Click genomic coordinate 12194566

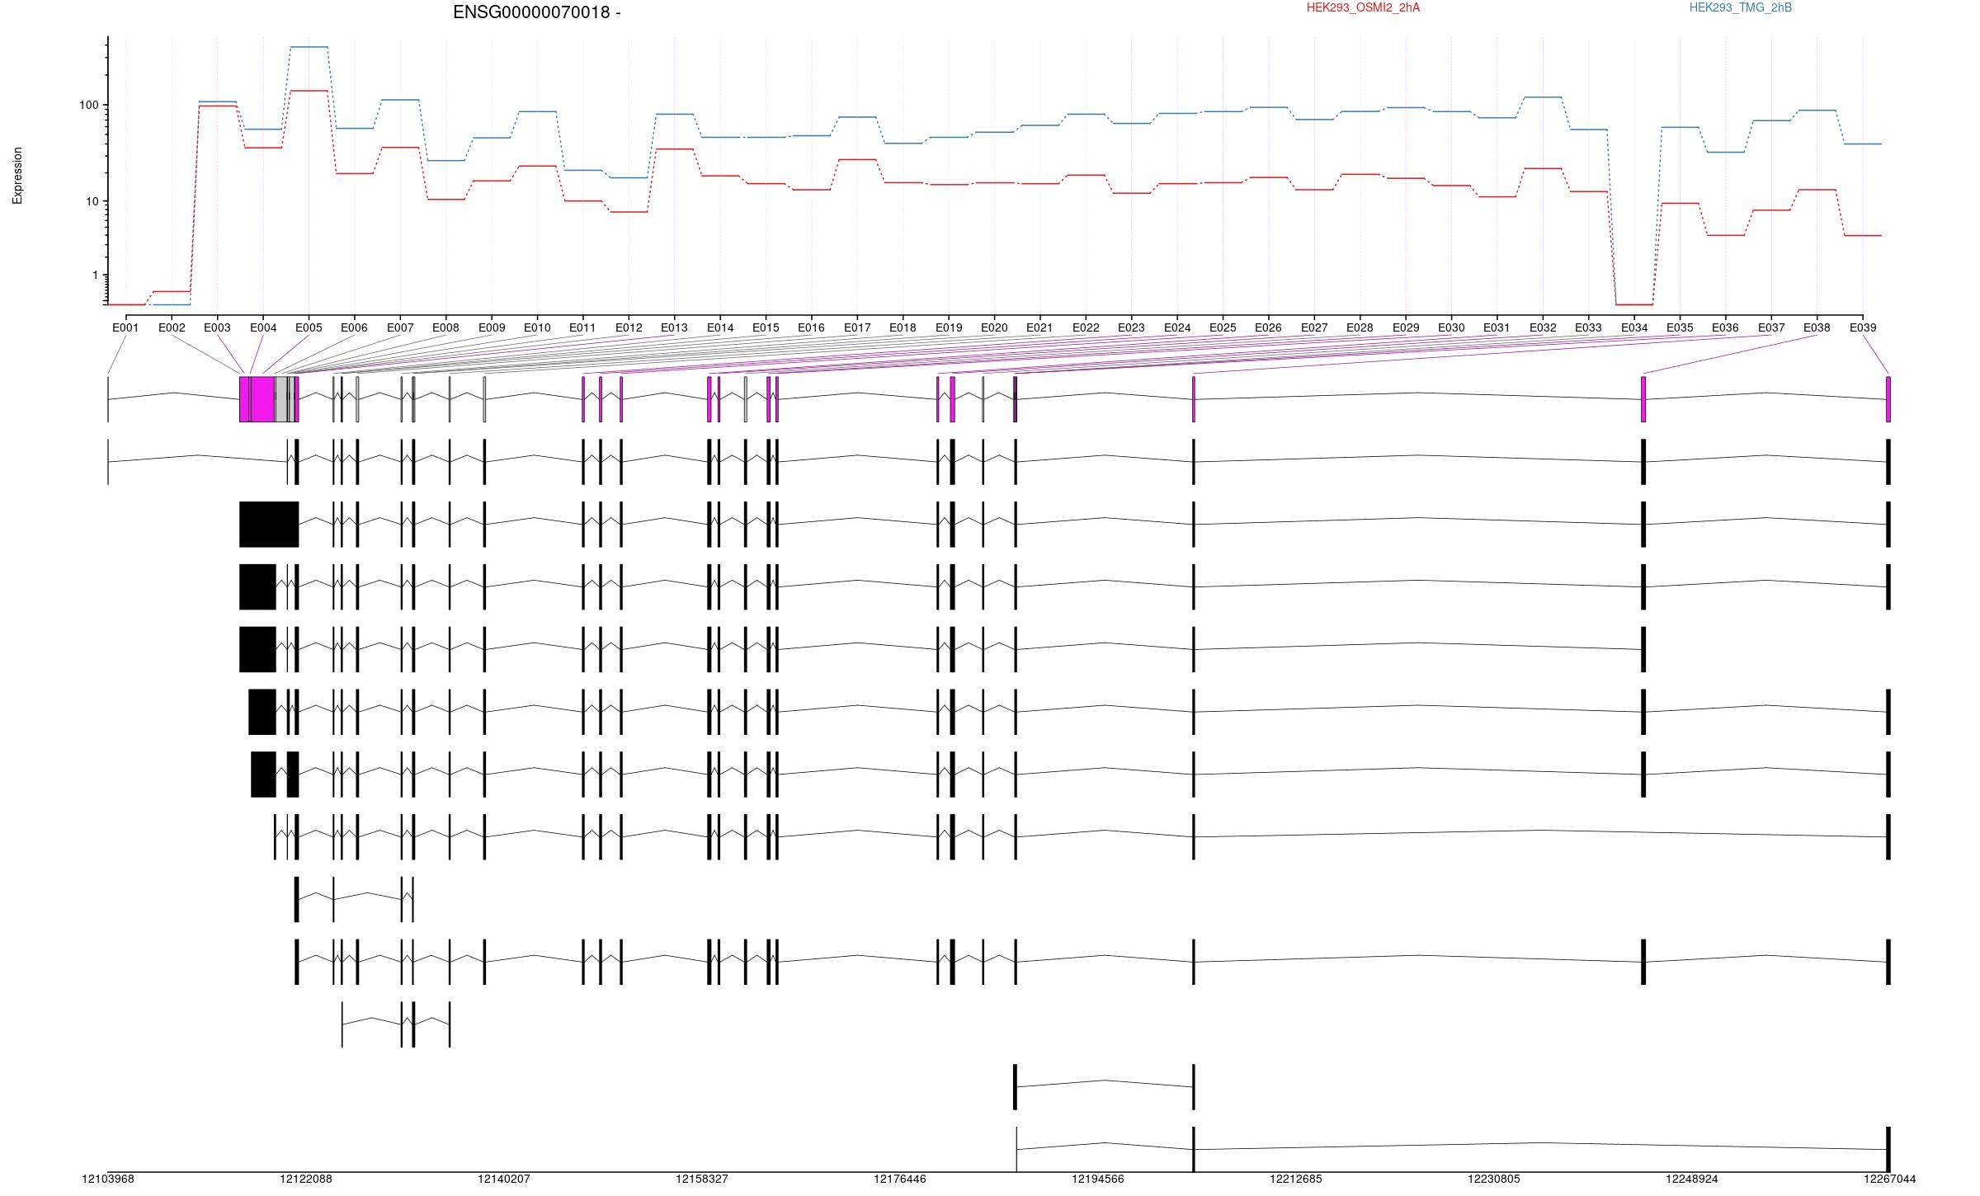(x=1097, y=1179)
